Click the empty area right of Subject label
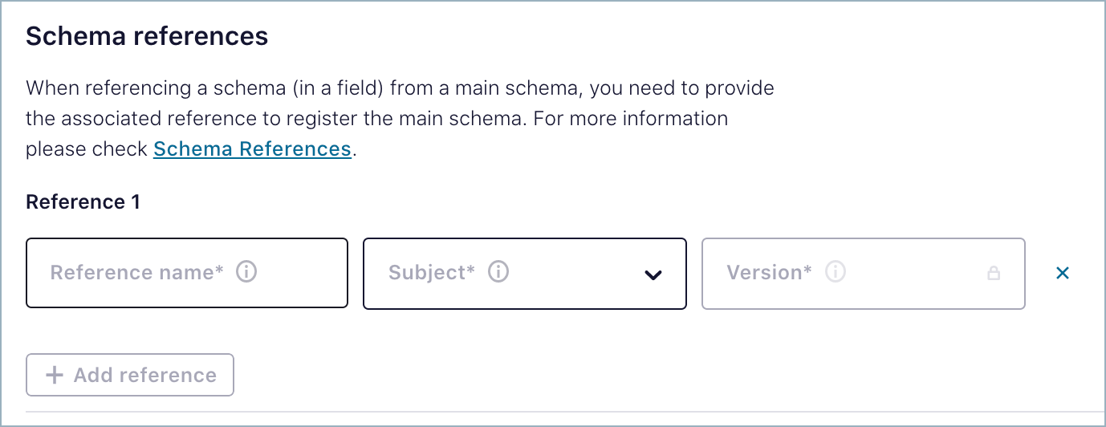 point(574,274)
